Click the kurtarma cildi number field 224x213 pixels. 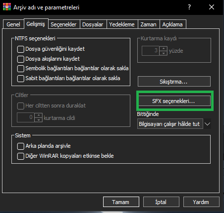point(26,117)
